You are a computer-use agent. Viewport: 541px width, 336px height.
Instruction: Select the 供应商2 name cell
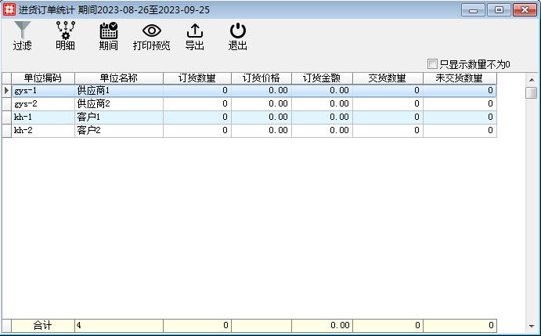point(118,104)
